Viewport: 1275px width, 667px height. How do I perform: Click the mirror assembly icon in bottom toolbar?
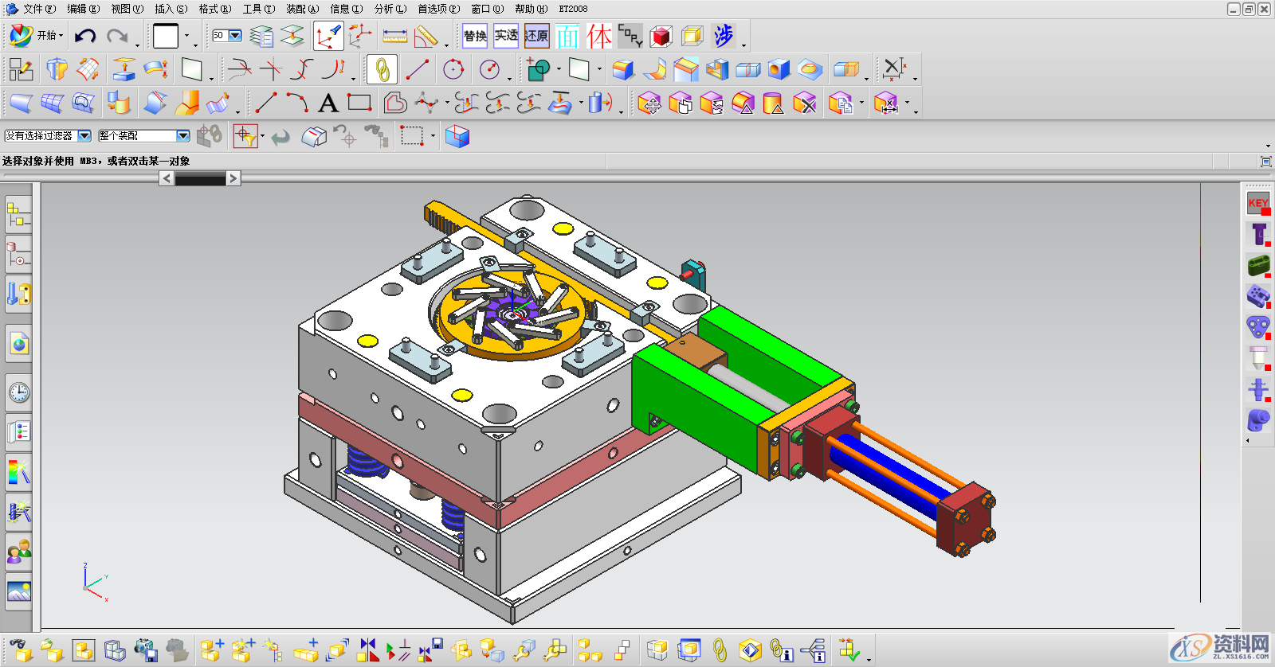(x=367, y=650)
